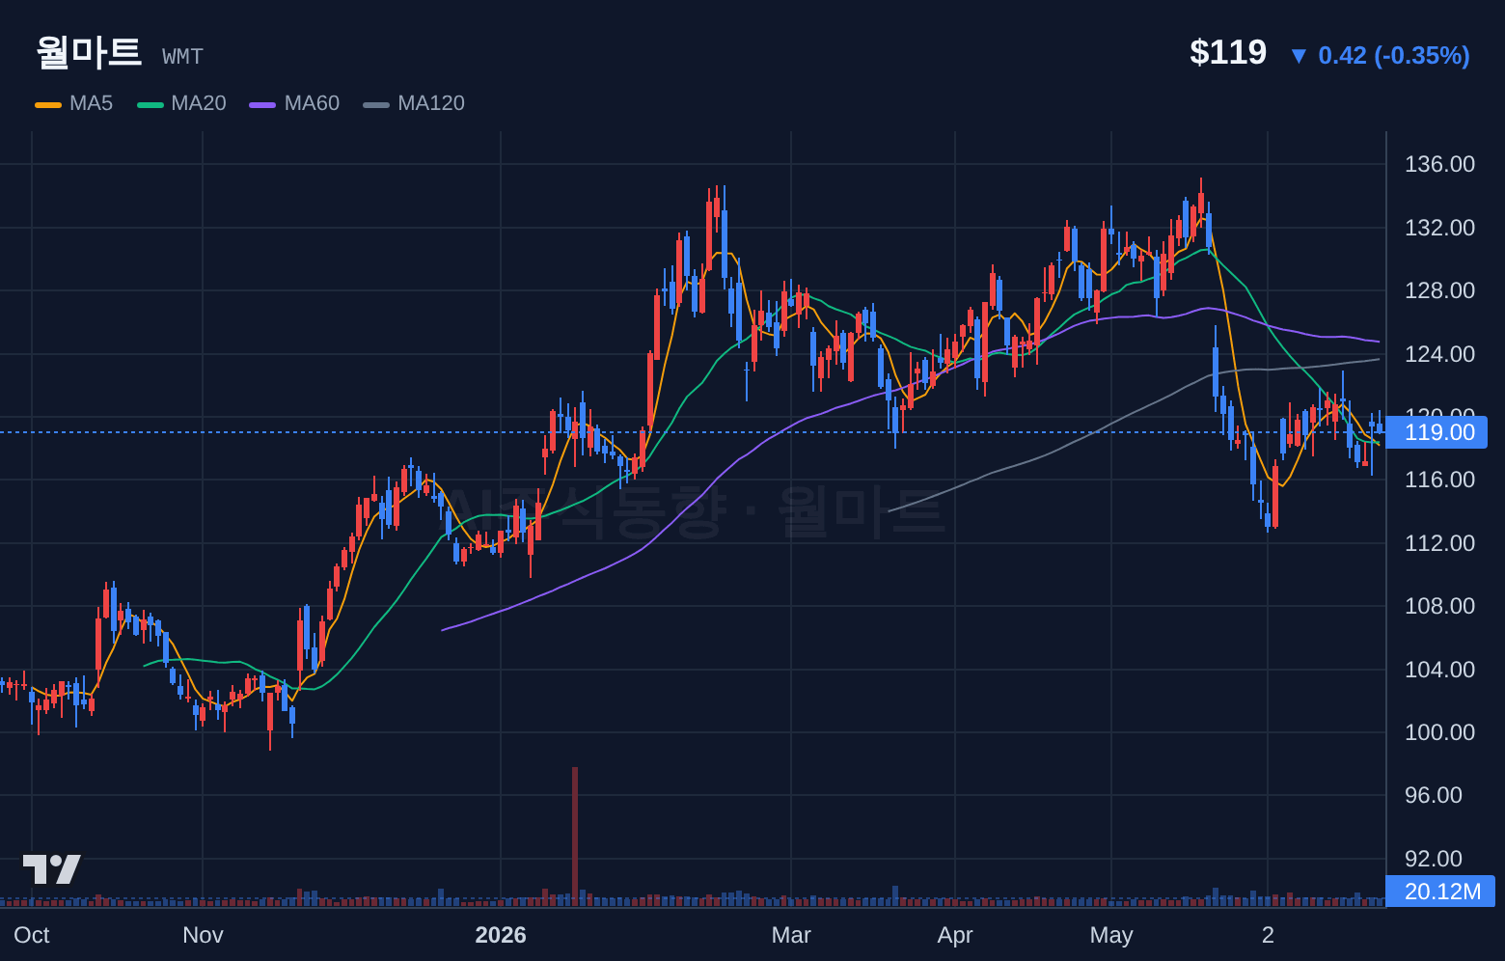The height and width of the screenshot is (961, 1505).
Task: Click the WMT ticker symbol
Action: 182,57
